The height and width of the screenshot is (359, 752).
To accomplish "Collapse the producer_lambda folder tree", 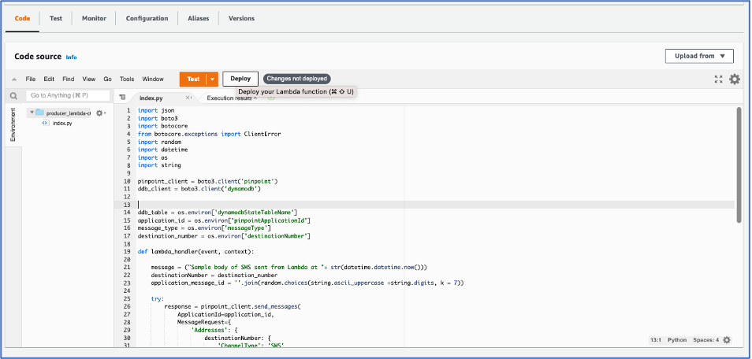I will click(32, 113).
